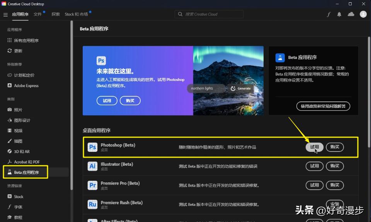
Task: Switch to the 文件 tab
Action: coord(38,14)
